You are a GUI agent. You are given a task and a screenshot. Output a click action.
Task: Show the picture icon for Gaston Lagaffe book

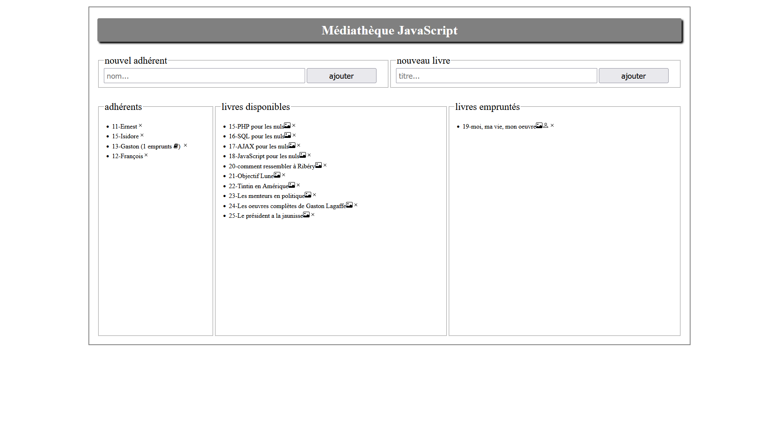349,205
